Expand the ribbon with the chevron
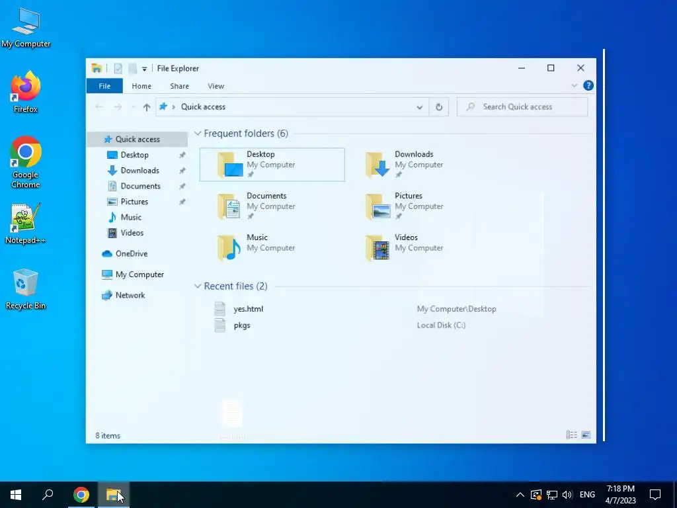The height and width of the screenshot is (508, 677). coord(575,85)
